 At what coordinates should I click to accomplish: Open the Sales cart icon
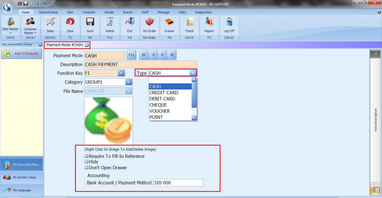click(x=50, y=25)
